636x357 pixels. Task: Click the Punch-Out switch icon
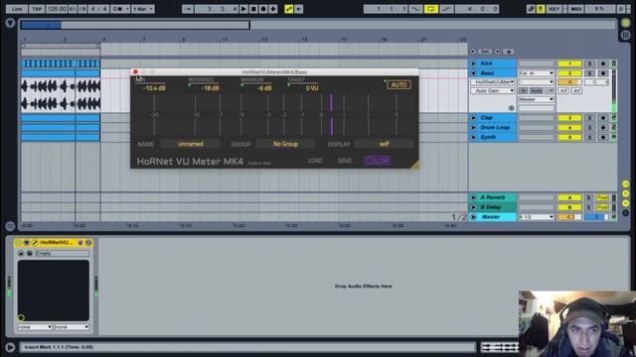point(446,9)
